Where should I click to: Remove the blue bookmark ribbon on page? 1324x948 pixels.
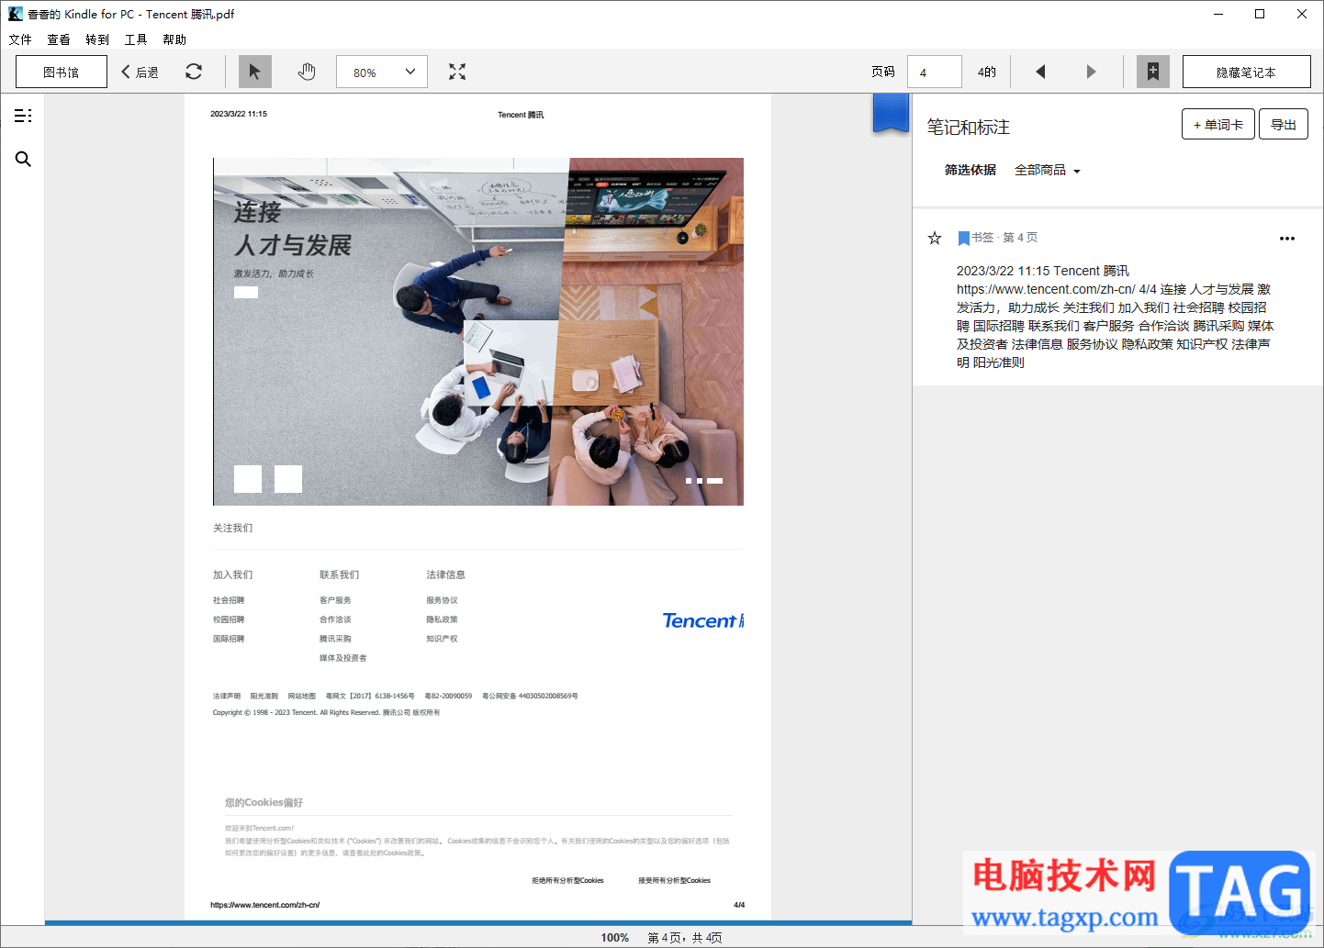point(890,114)
